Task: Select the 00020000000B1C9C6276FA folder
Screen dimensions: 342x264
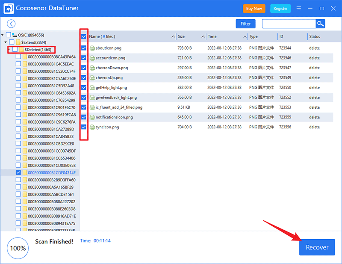Action: coord(52,122)
